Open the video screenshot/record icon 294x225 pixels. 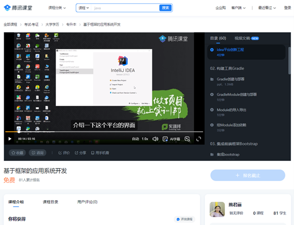click(187, 139)
